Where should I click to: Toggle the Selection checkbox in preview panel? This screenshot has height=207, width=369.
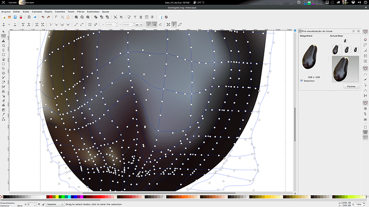302,81
